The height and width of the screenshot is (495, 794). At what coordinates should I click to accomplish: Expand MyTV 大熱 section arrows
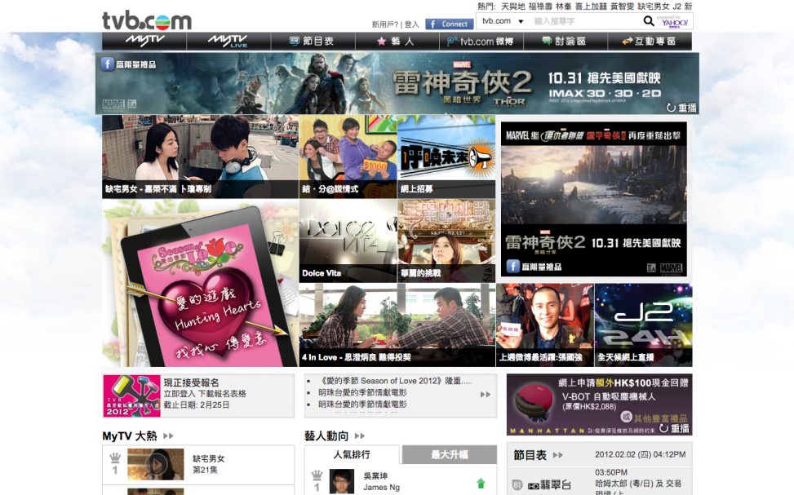click(169, 435)
